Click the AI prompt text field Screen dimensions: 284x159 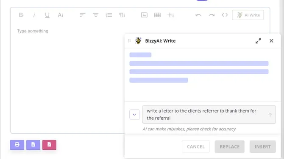(x=206, y=114)
